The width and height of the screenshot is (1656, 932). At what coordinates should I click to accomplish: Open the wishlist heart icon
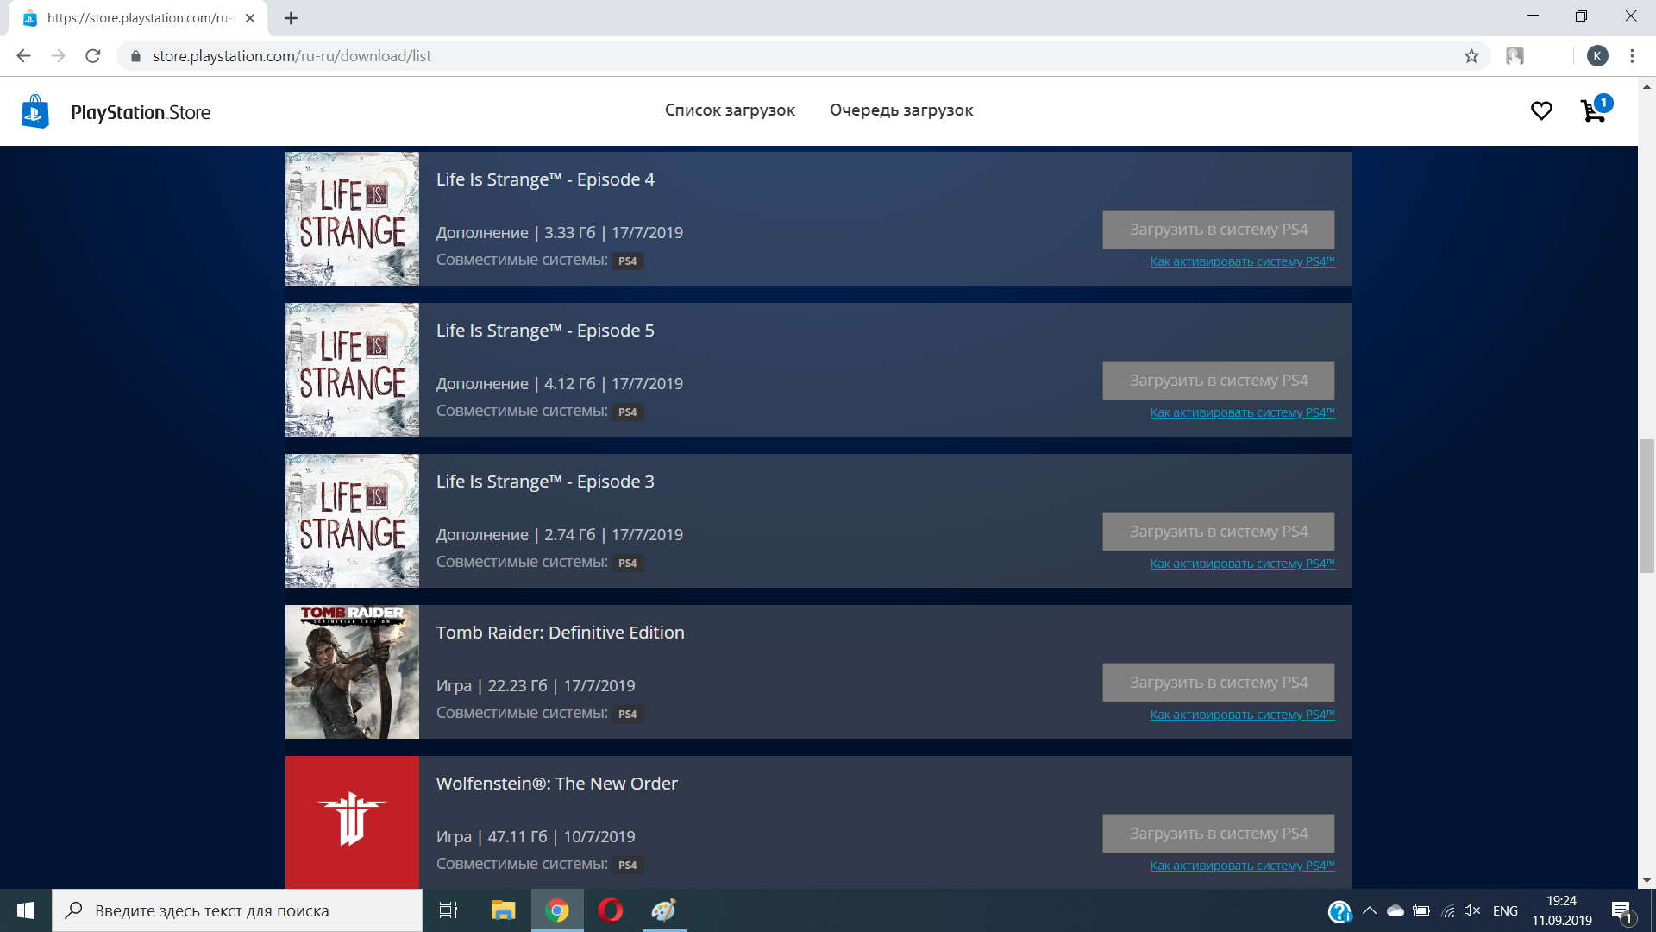[1541, 110]
